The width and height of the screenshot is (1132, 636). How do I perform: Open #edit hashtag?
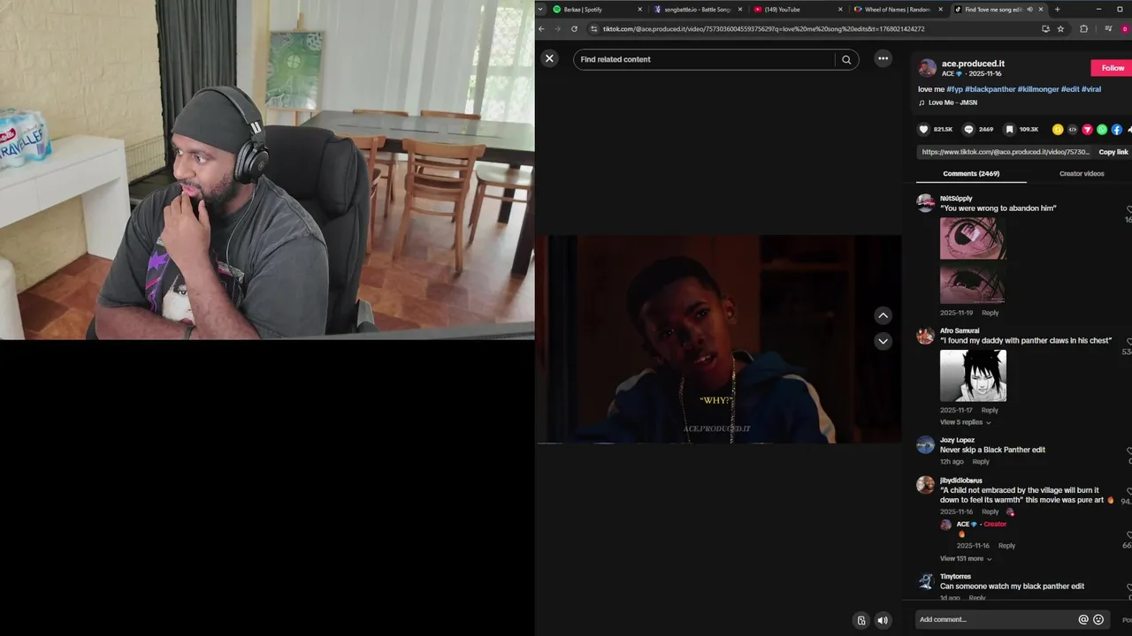coord(1070,89)
